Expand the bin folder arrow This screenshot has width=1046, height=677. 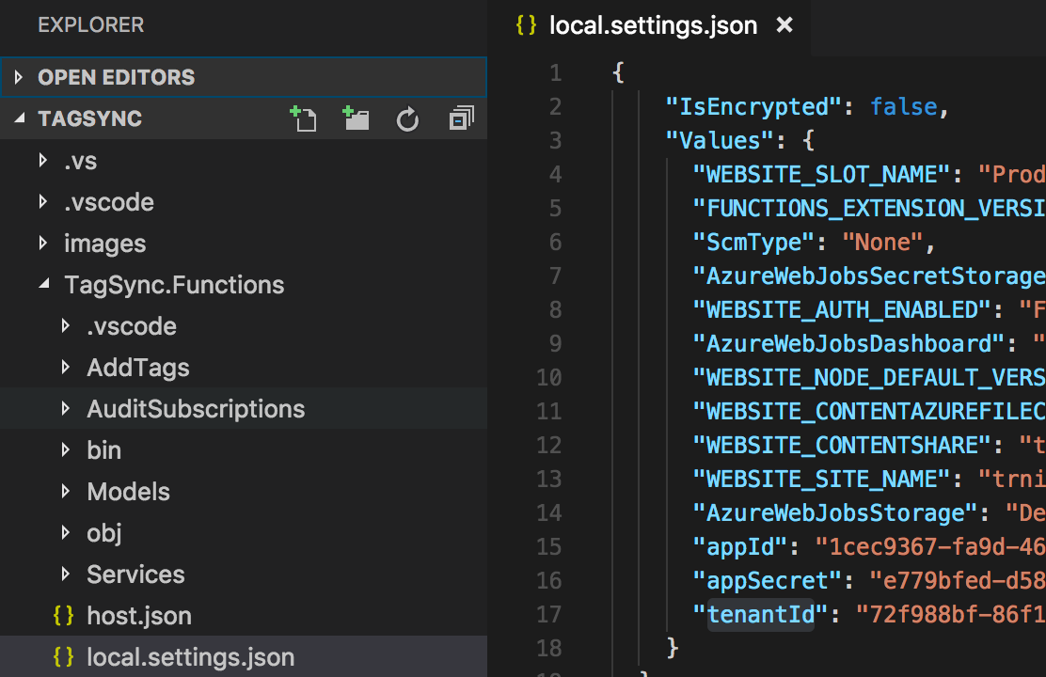point(66,449)
